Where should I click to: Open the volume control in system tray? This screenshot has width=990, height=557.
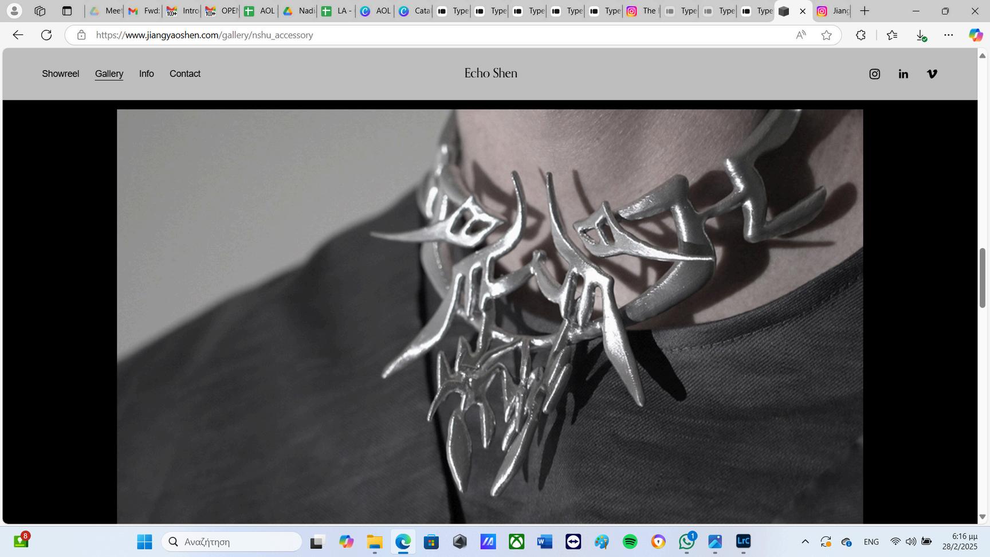click(910, 542)
